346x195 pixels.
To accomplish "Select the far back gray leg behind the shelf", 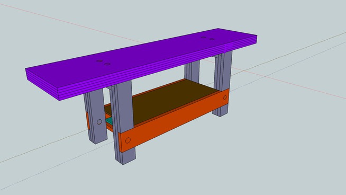I will [x=192, y=71].
